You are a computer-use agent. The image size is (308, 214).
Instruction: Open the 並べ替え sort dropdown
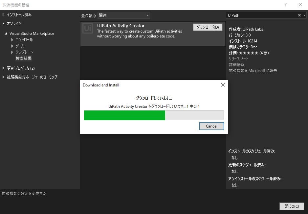click(124, 15)
